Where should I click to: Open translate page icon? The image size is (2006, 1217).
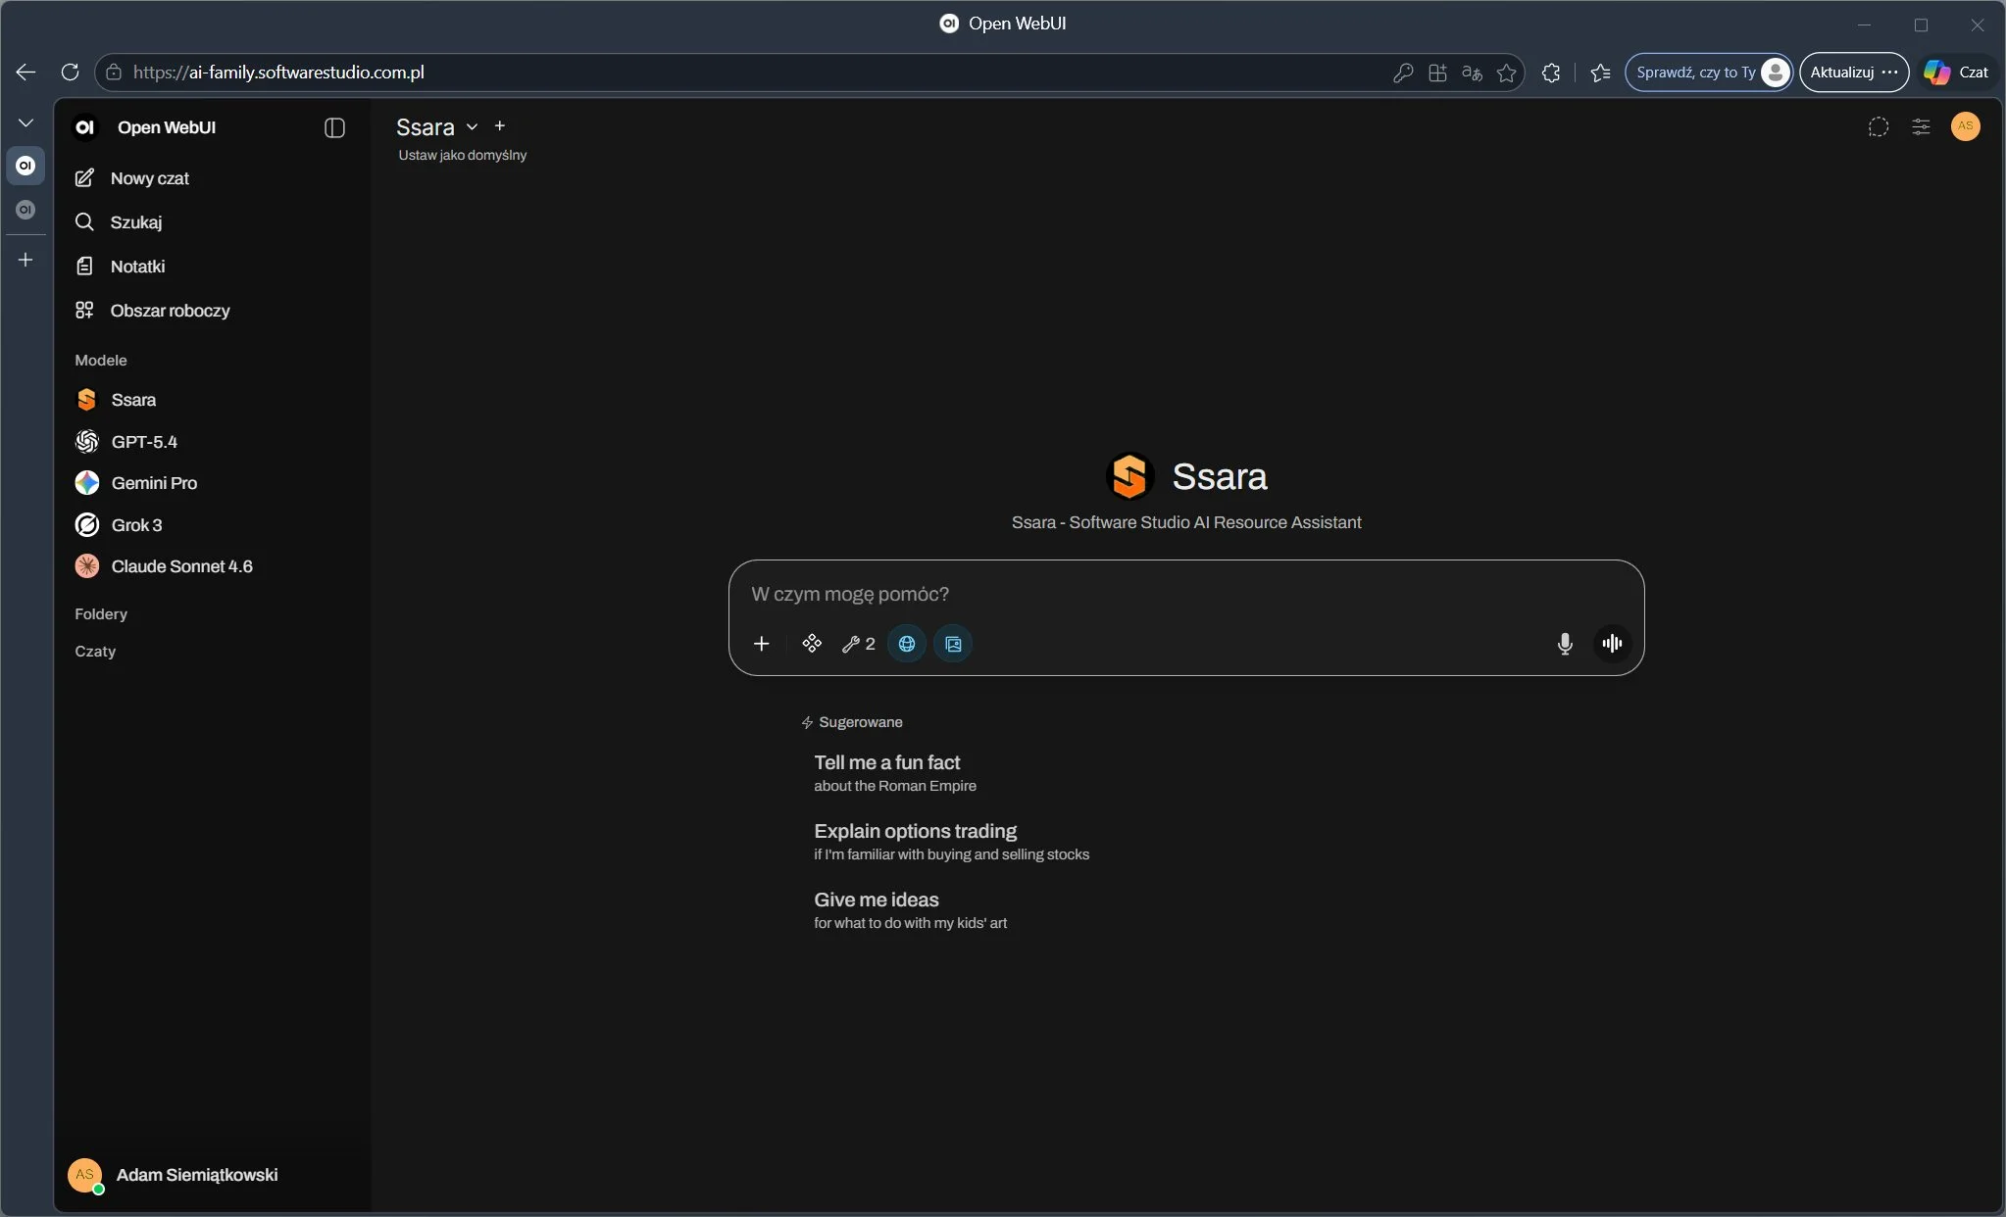pos(1472,73)
